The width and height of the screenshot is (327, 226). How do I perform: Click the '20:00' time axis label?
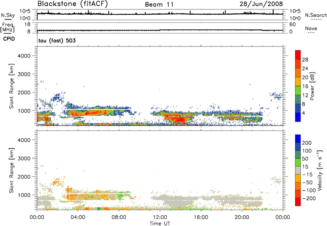coord(242,217)
